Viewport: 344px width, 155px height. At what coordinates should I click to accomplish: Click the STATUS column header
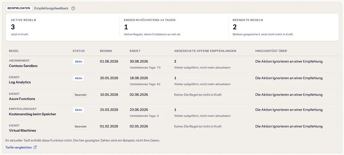[x=79, y=51]
